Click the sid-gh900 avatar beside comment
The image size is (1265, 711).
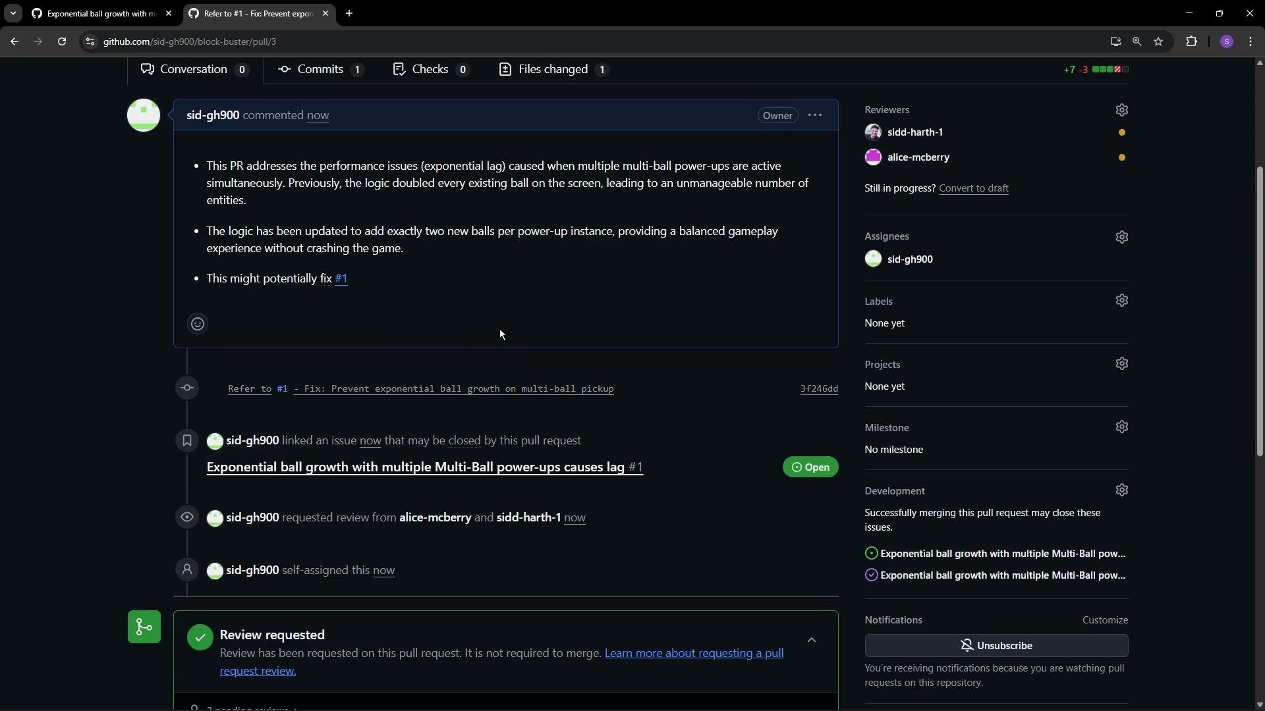coord(144,115)
